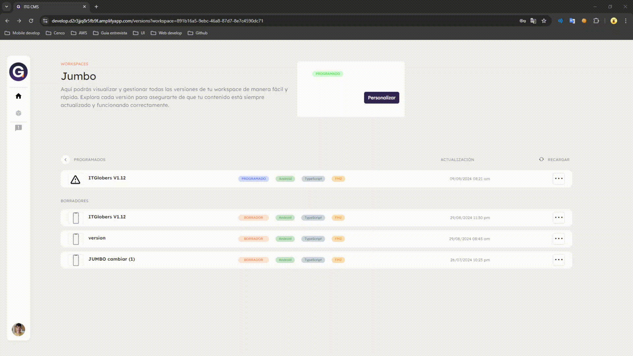The image size is (633, 356).
Task: Click the FM2 tag on programmed ITGlobers V1.12
Action: 338,179
